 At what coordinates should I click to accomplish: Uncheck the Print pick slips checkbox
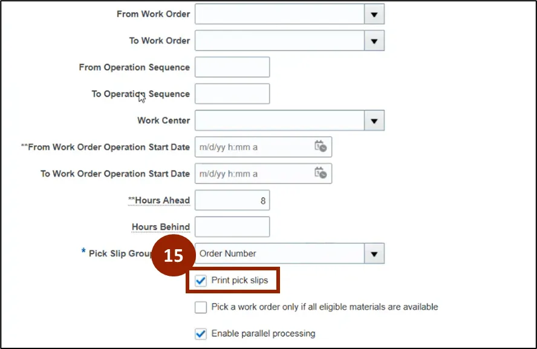201,281
